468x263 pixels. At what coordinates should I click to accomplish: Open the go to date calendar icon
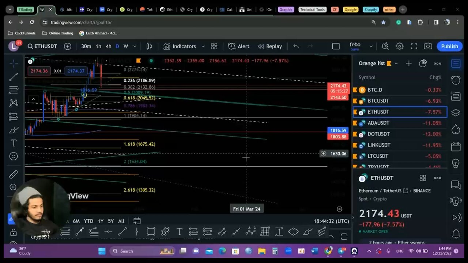click(137, 221)
